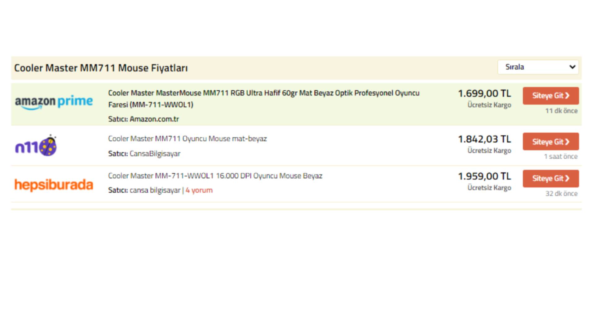The image size is (595, 334).
Task: Click the 1.842,03 TL price
Action: point(484,139)
